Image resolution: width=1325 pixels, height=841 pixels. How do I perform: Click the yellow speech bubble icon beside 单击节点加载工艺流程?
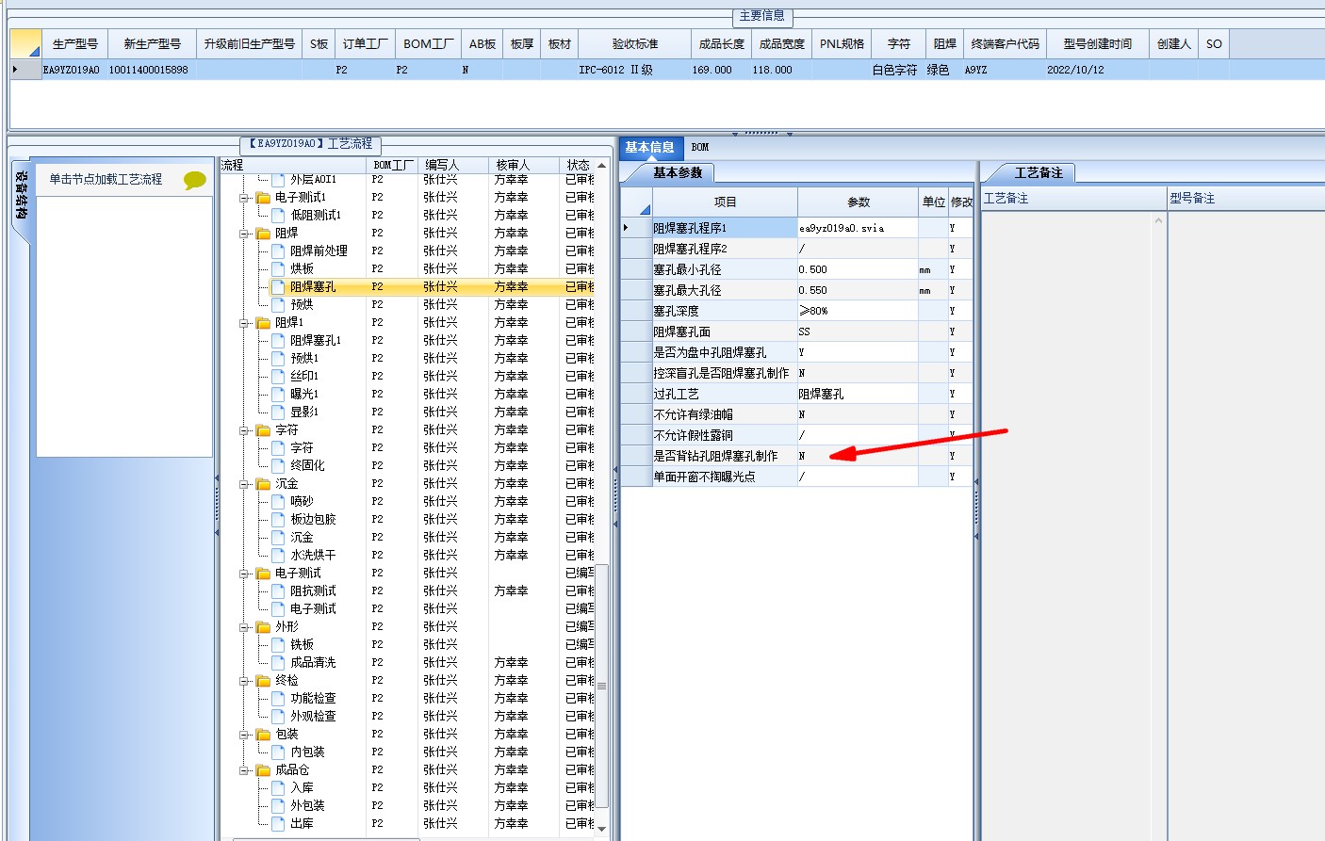[195, 180]
